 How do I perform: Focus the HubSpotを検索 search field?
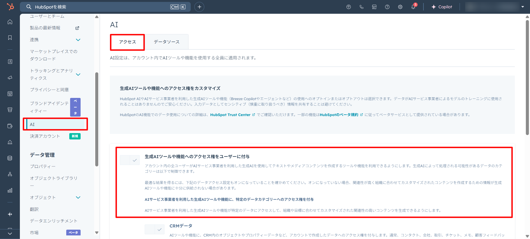[105, 7]
